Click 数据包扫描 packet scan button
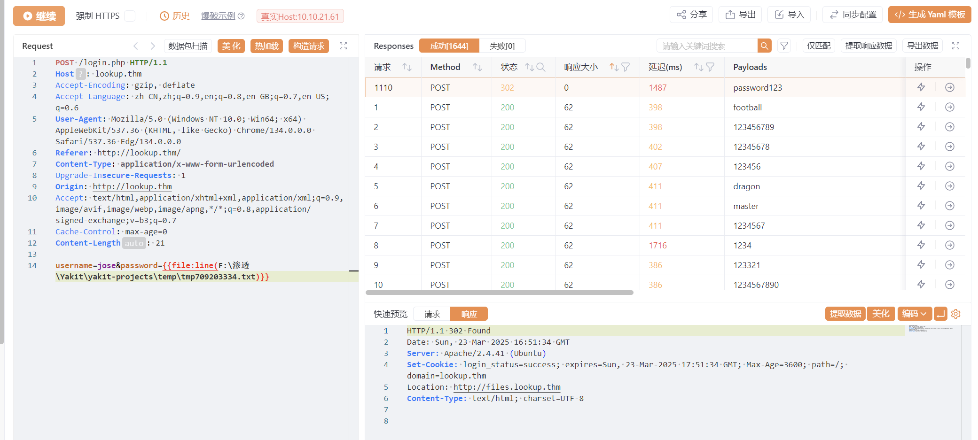 pos(188,46)
